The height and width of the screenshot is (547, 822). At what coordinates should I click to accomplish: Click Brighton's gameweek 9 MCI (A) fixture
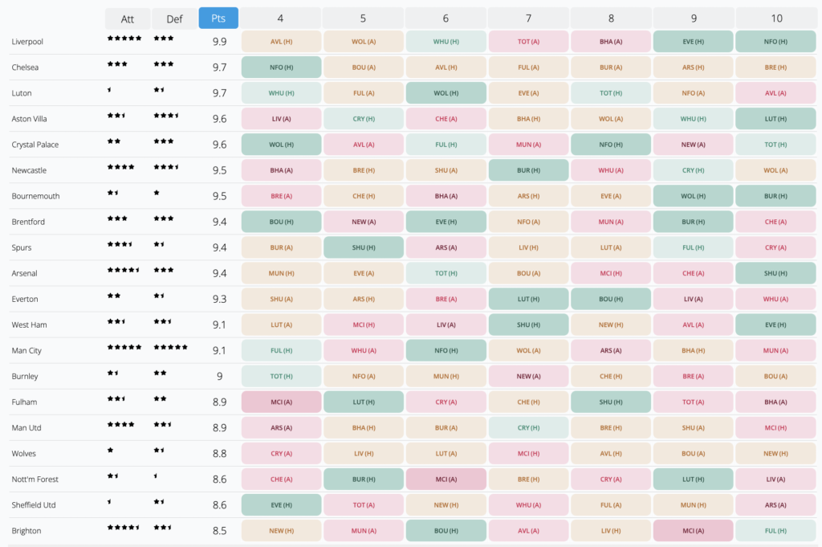693,530
